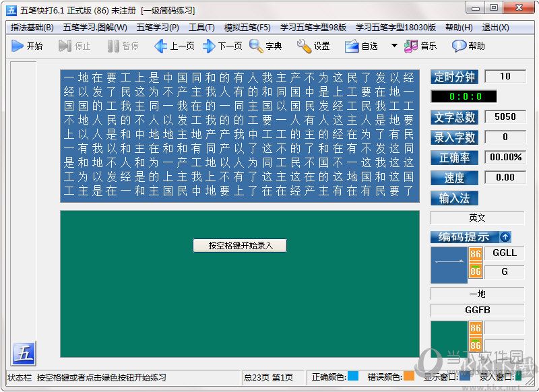The height and width of the screenshot is (392, 539).
Task: Click the 暂停 (Pause) toolbar icon
Action: click(114, 46)
